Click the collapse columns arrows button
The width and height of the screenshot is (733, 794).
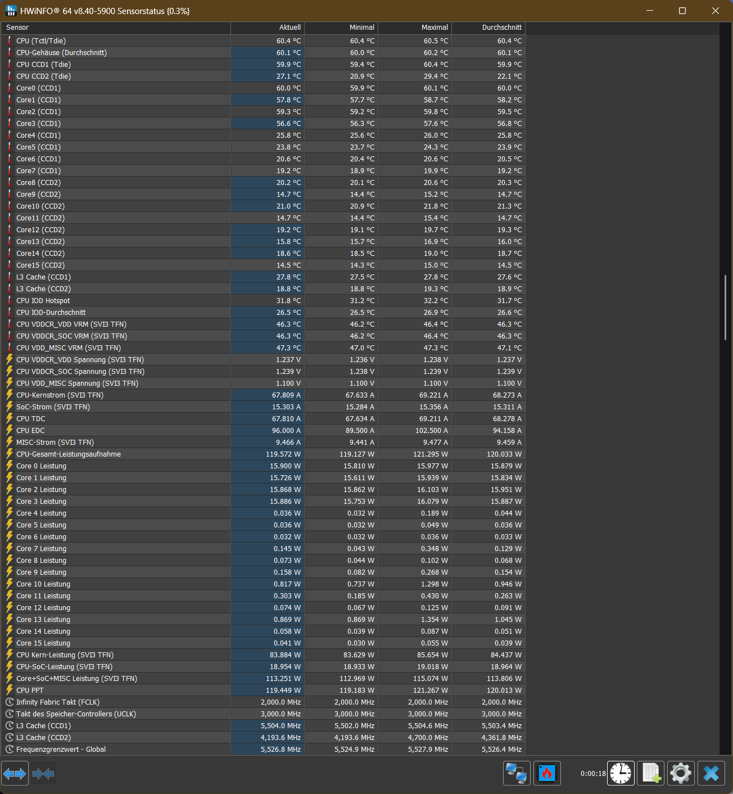(43, 774)
